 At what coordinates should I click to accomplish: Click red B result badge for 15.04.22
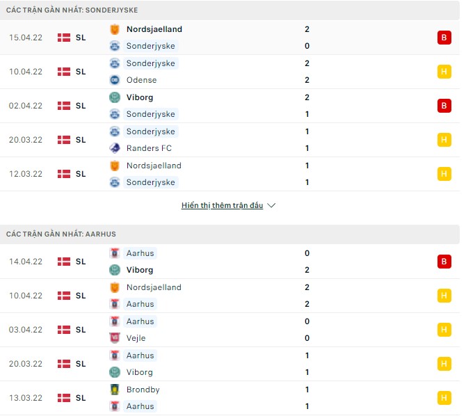point(443,38)
